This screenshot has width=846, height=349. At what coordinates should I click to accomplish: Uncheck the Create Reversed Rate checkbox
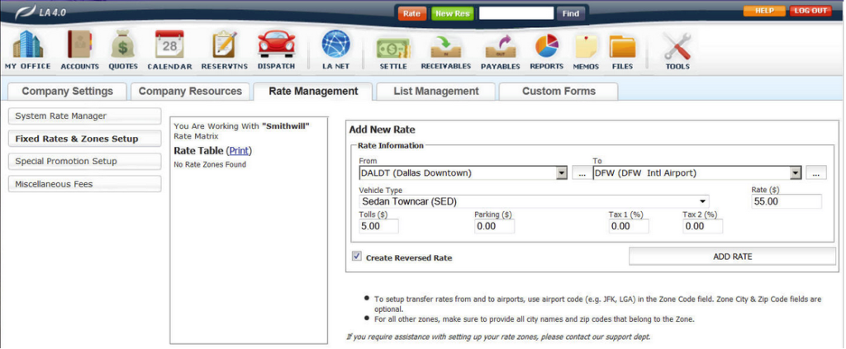click(357, 257)
